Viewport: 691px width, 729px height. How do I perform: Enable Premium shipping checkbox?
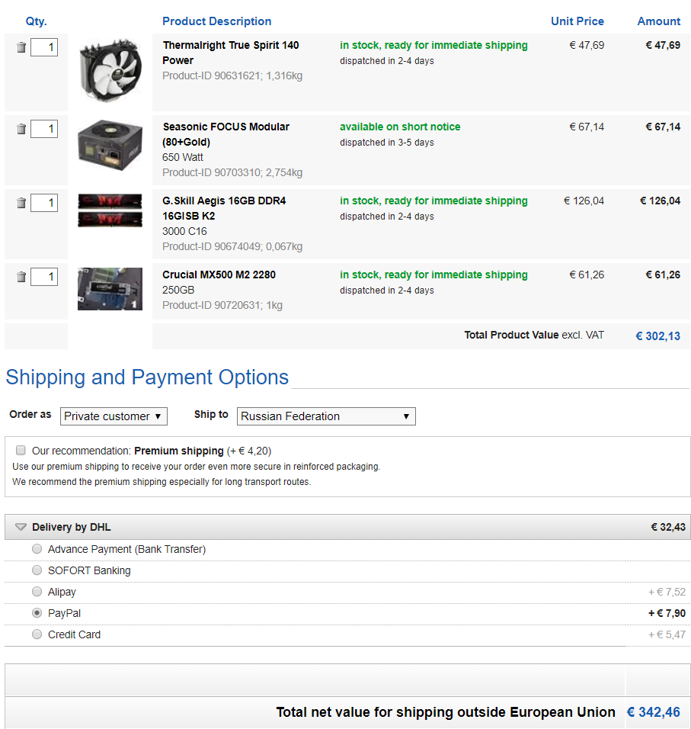[x=21, y=450]
